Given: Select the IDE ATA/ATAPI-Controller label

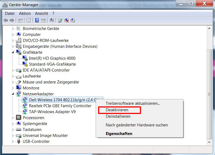Looking at the screenshot, I should coord(46,70).
